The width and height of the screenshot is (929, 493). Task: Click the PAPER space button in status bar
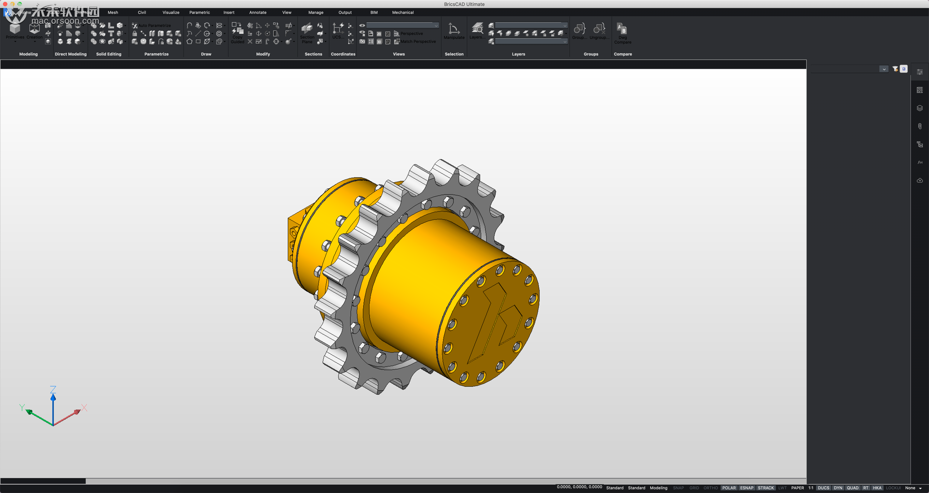(797, 488)
